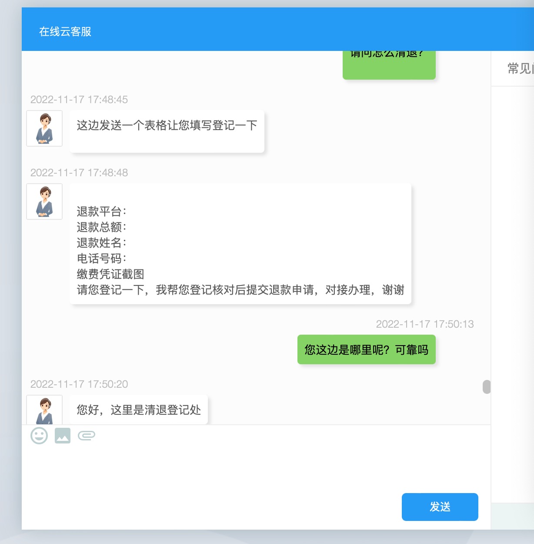Click the image upload icon
The width and height of the screenshot is (534, 544).
pos(63,435)
